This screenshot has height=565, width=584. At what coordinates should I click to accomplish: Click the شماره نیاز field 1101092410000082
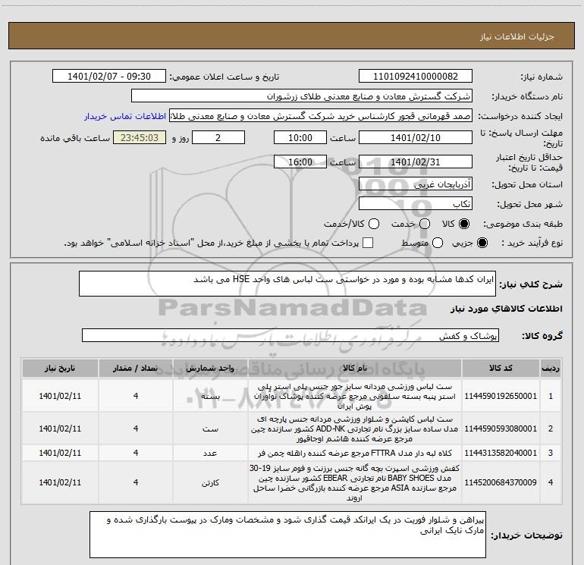click(x=416, y=77)
